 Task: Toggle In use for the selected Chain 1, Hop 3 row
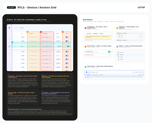tap(68, 46)
